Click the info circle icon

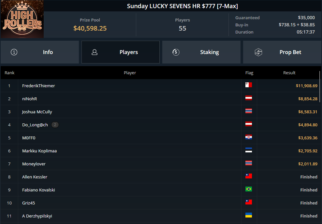tap(14, 52)
